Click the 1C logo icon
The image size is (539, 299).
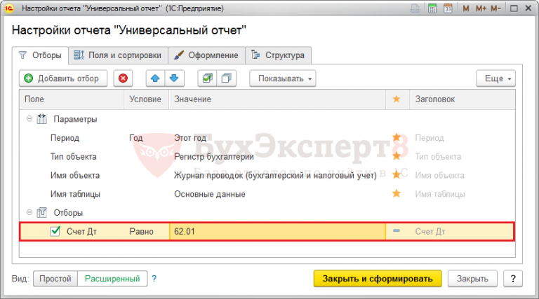9,8
